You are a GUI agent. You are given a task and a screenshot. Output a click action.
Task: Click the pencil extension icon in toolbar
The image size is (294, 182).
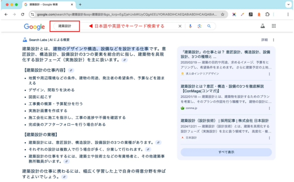(x=243, y=14)
